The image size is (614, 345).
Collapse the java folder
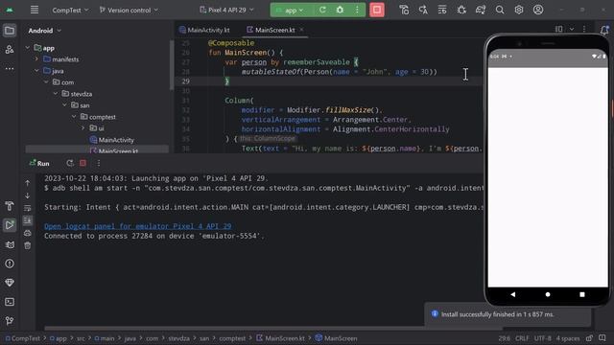tap(36, 71)
